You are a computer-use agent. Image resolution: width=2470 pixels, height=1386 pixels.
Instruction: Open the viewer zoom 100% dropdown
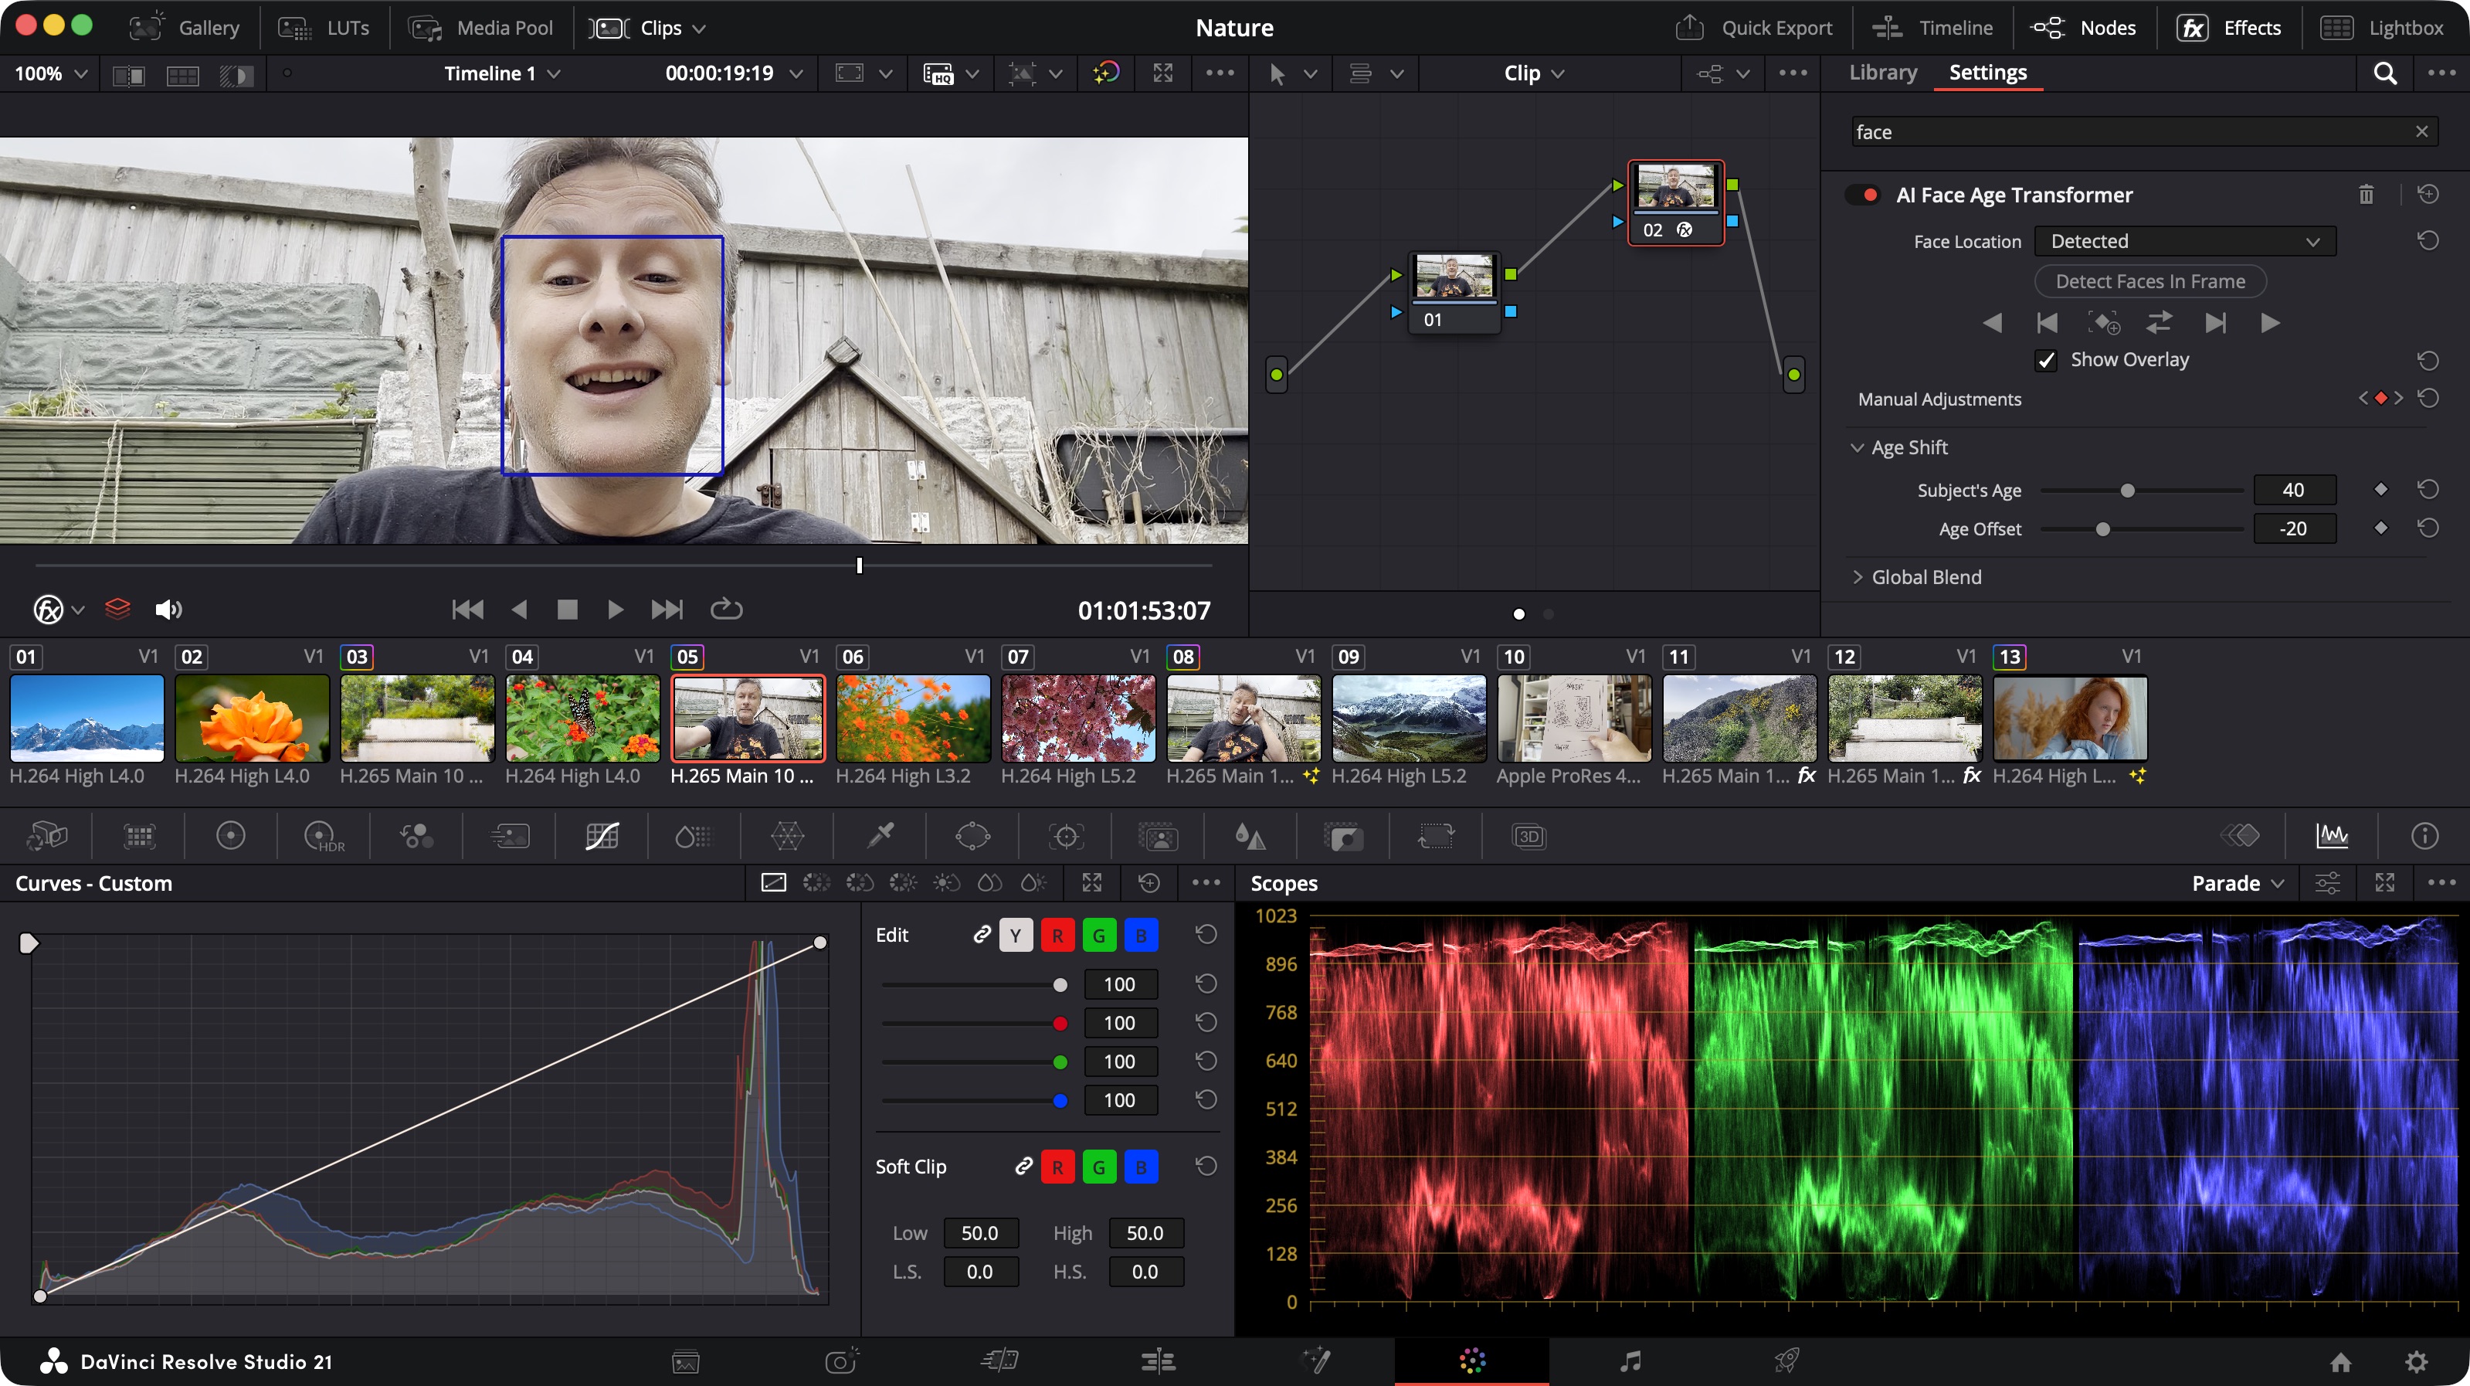pyautogui.click(x=50, y=73)
